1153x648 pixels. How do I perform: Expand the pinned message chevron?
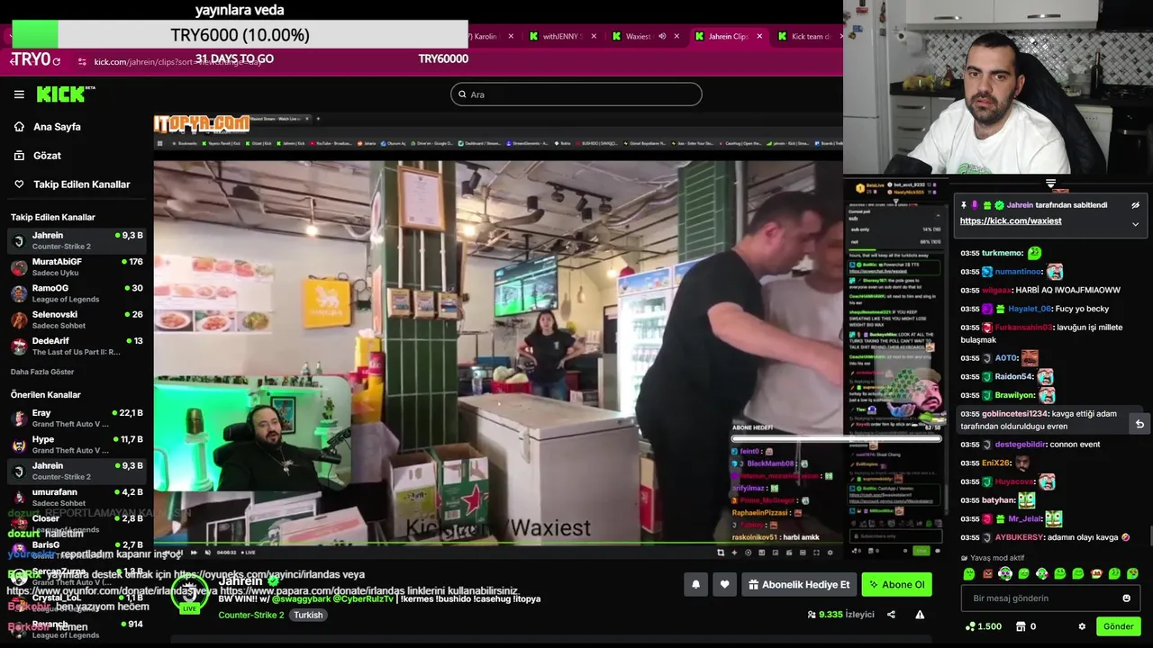click(x=1135, y=224)
